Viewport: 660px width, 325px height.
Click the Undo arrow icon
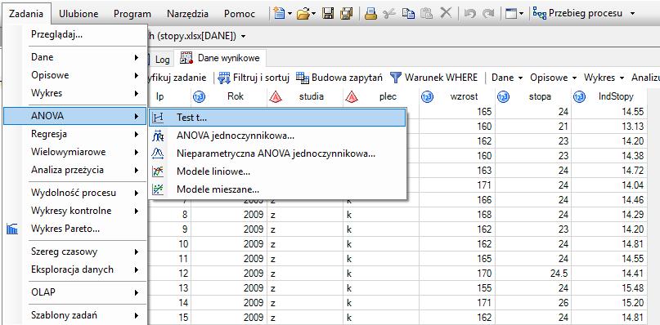click(x=469, y=14)
